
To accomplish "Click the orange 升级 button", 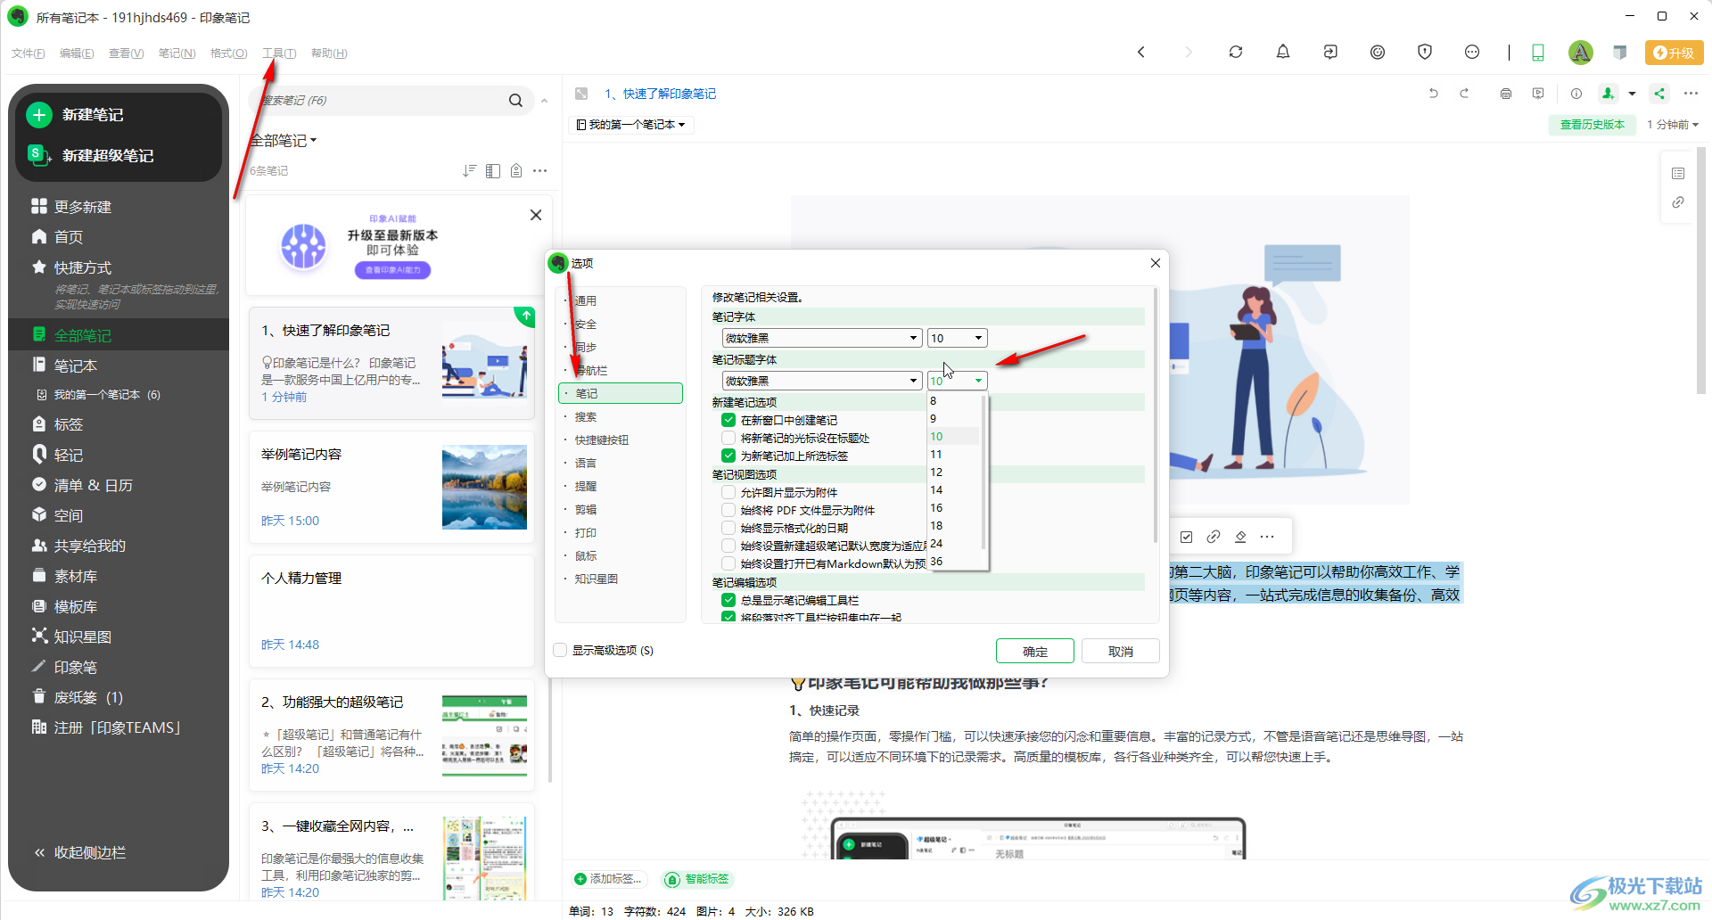I will [x=1674, y=53].
